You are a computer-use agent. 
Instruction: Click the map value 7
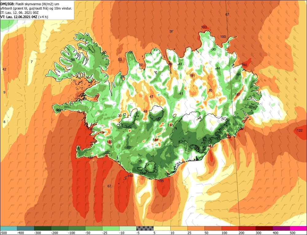[x=32, y=62]
